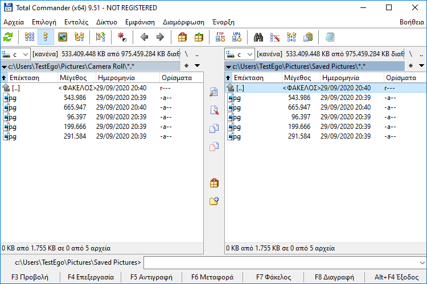Click the Move files icon in middle bar
The height and width of the screenshot is (284, 427).
(x=214, y=147)
